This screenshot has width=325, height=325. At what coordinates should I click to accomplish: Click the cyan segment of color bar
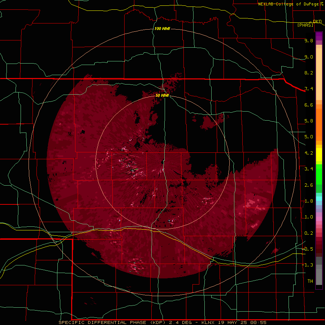tap(319, 198)
